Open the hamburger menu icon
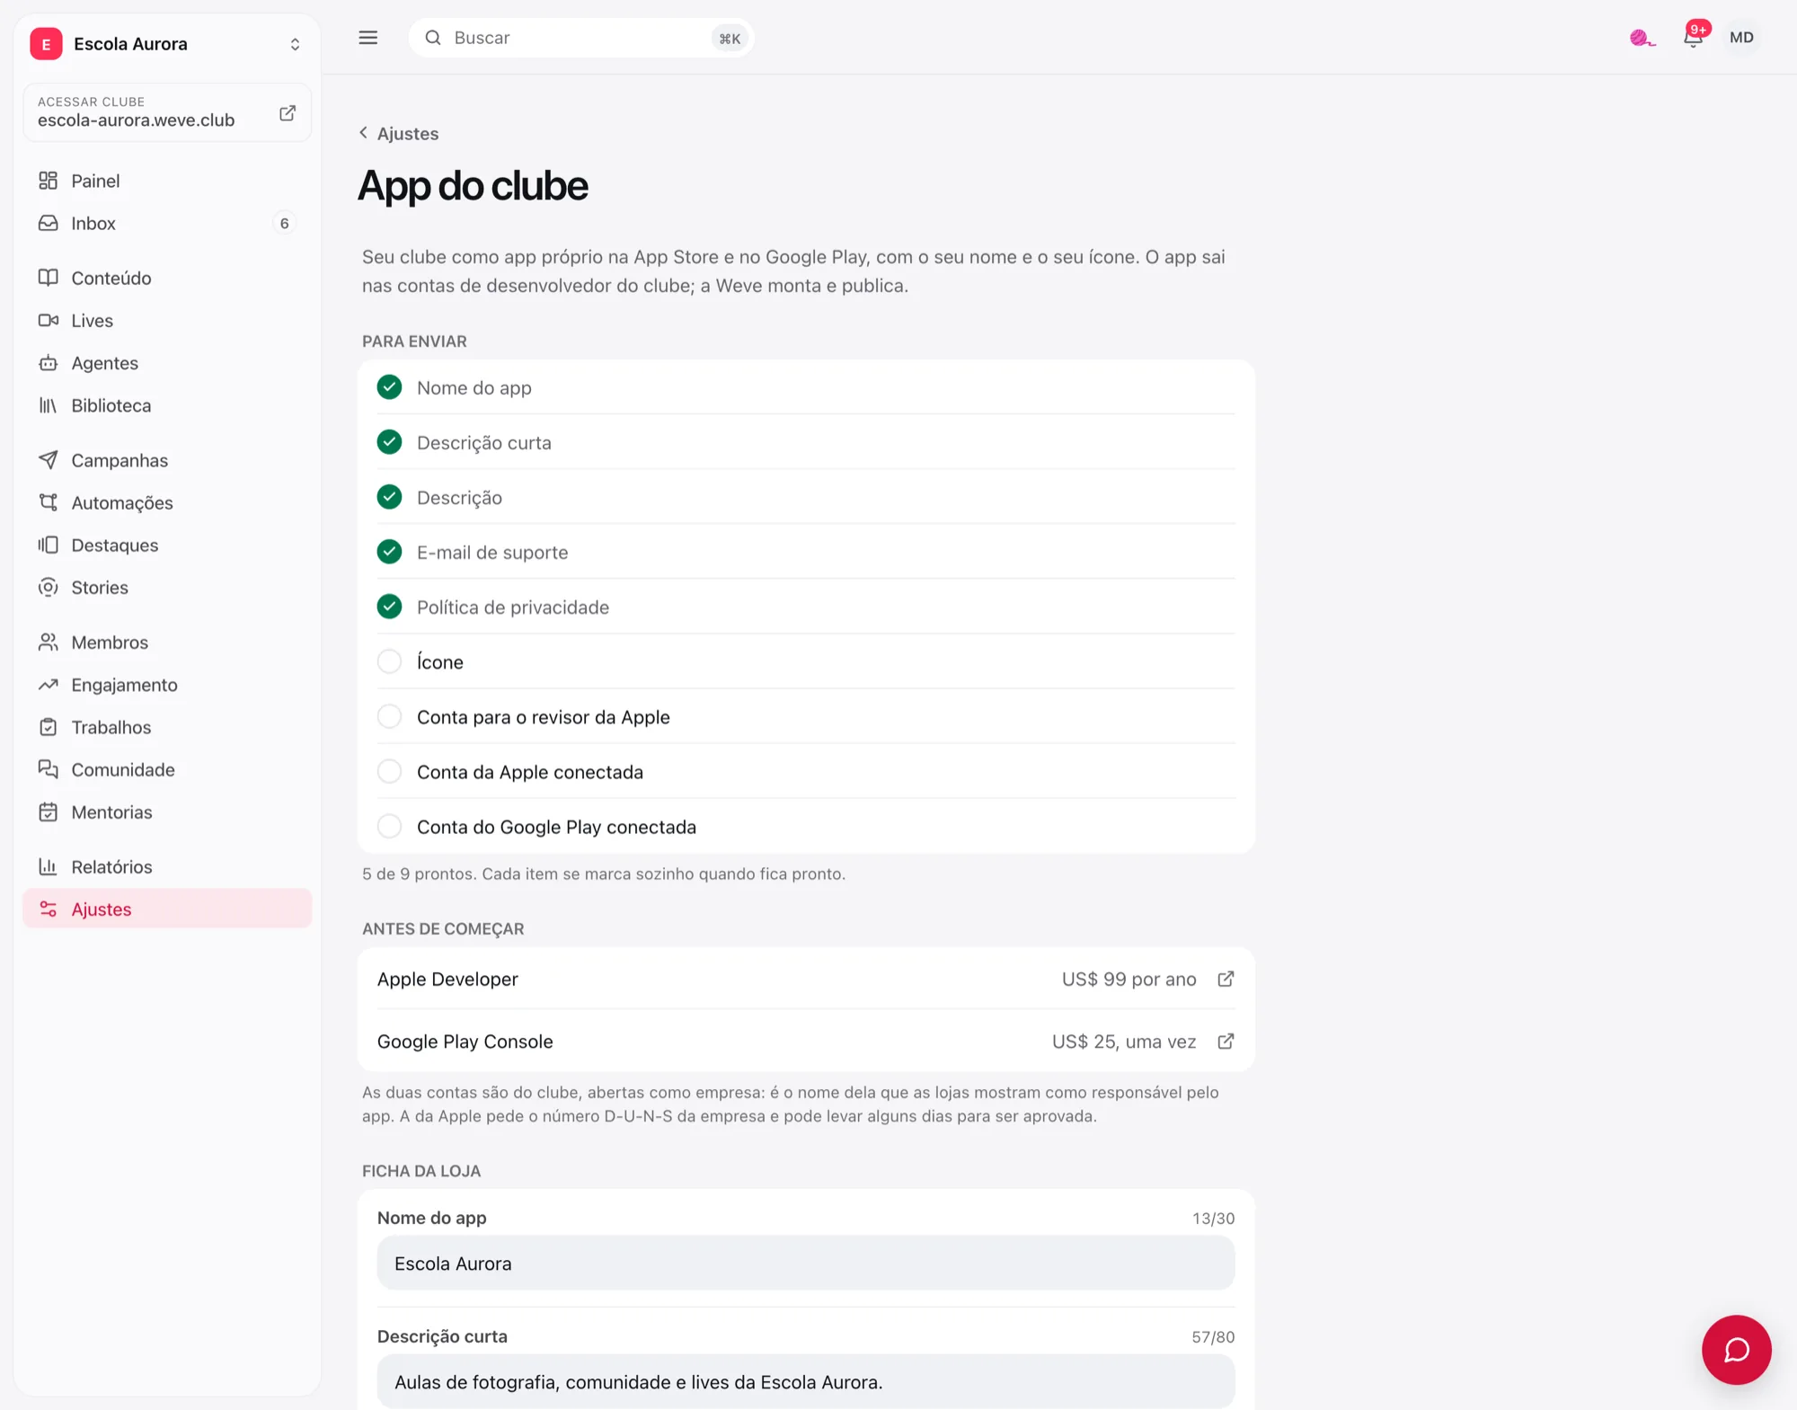Screen dimensions: 1797x1410 pyautogui.click(x=368, y=38)
